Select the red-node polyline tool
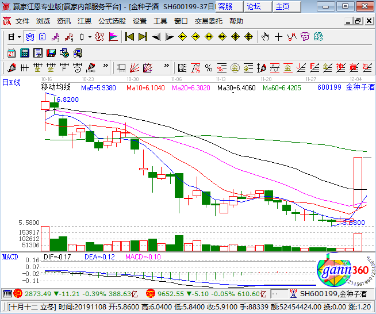This screenshot has height=314, width=376. pos(291,37)
